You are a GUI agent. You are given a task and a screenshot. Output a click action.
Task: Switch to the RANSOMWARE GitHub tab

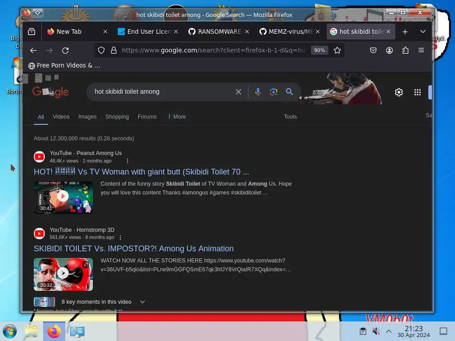pos(216,32)
